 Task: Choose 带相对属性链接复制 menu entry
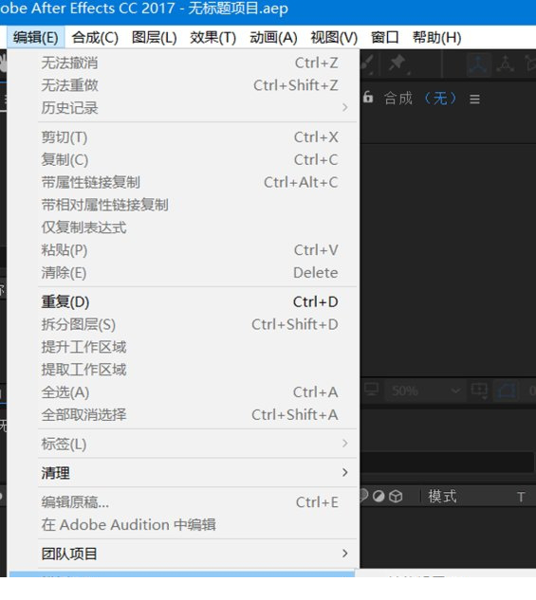pos(183,205)
